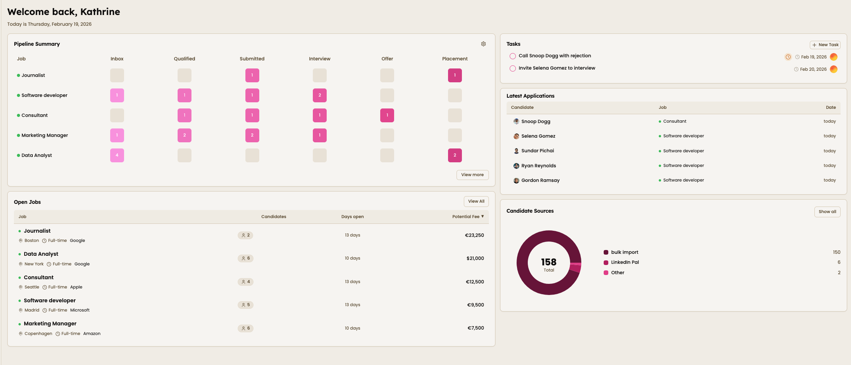
Task: Open Ryan Reynolds' application
Action: (x=673, y=166)
